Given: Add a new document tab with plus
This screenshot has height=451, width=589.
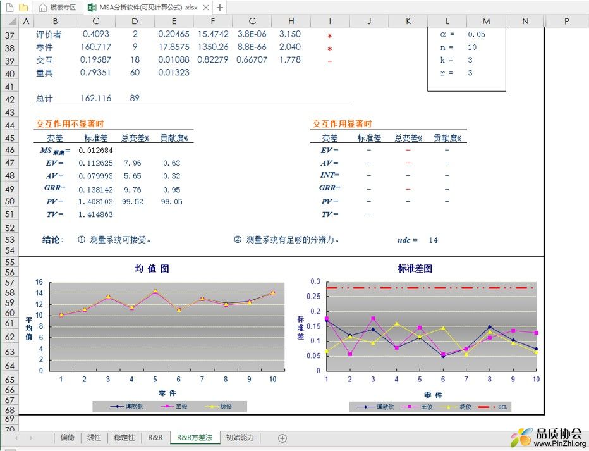Looking at the screenshot, I should pos(220,7).
